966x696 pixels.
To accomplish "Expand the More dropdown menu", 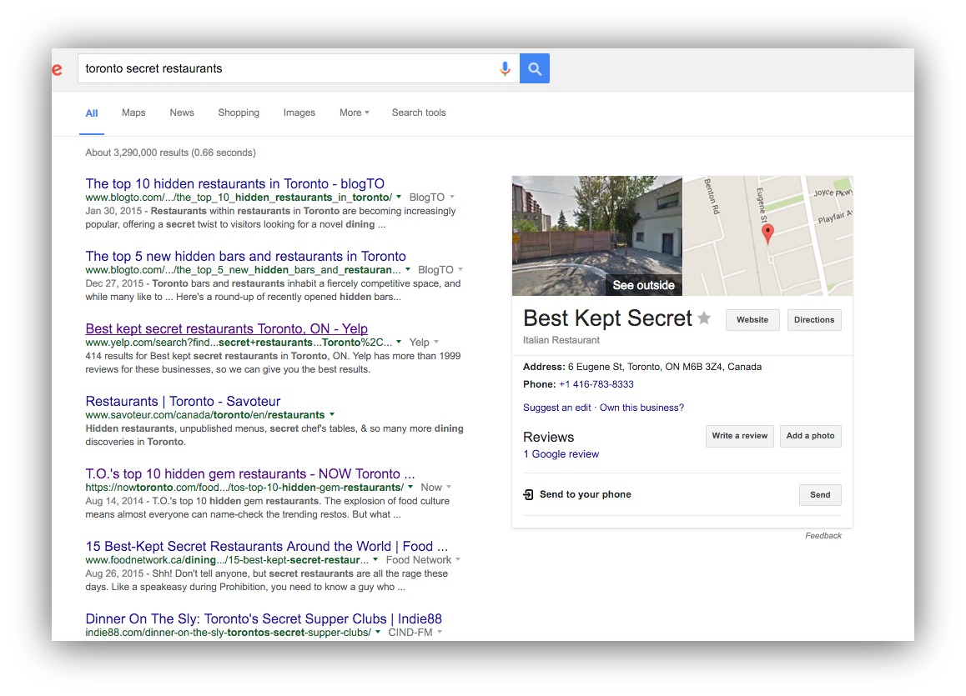I will click(x=355, y=113).
